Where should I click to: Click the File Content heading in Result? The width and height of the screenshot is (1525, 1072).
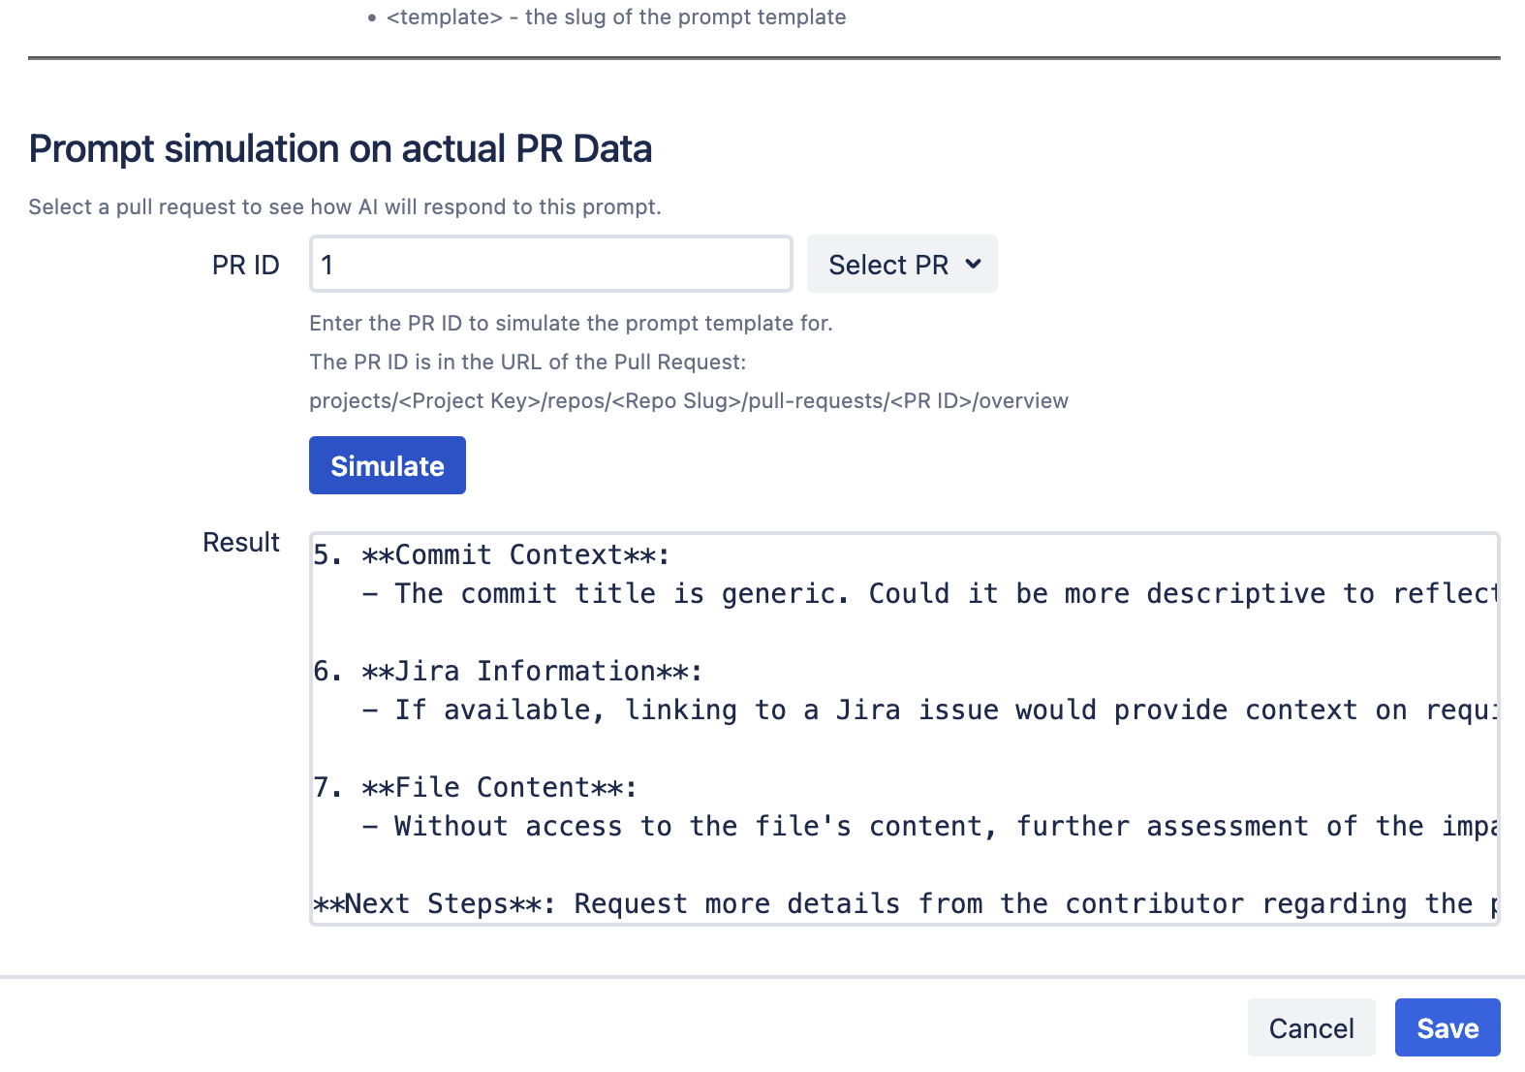pos(498,788)
